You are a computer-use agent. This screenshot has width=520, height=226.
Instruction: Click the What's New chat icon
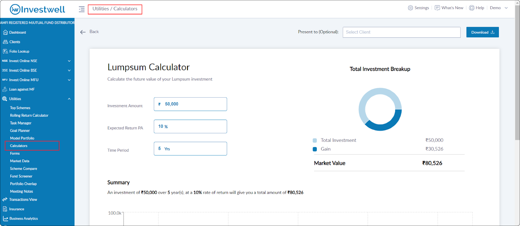pos(437,8)
